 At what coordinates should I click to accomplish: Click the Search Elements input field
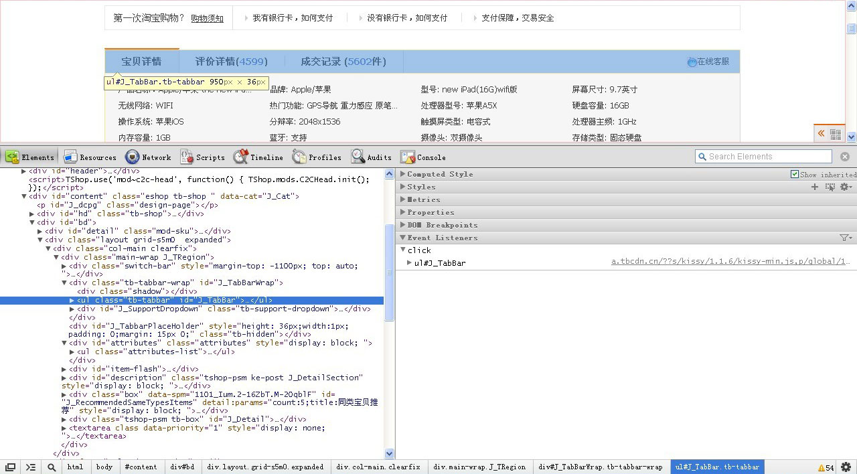click(763, 156)
